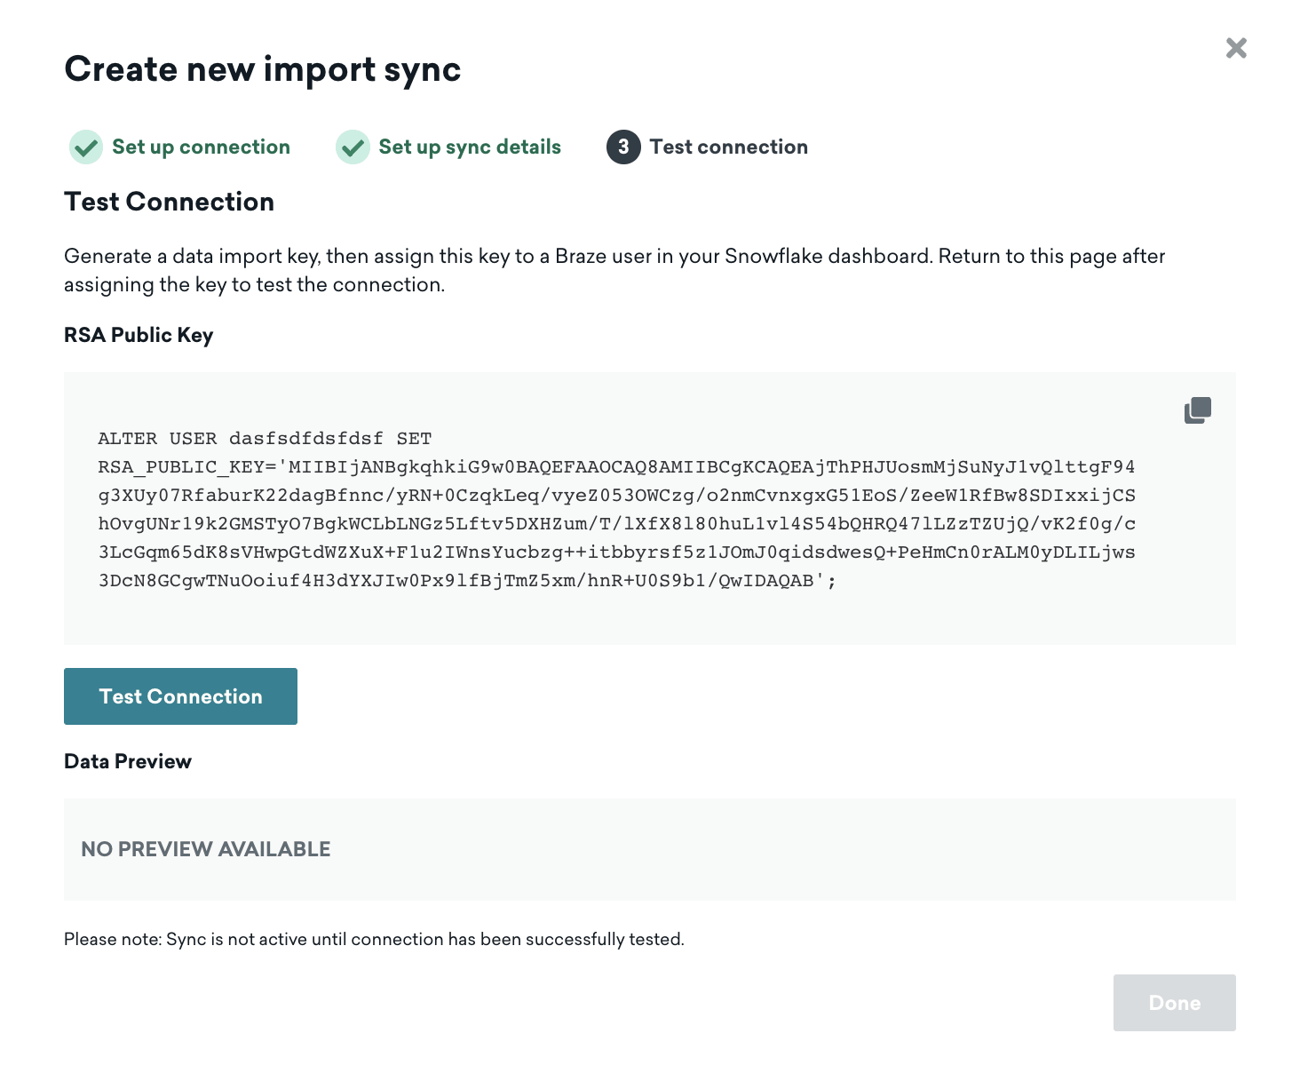Click the RSA Public Key label
1300x1081 pixels.
[x=139, y=336]
